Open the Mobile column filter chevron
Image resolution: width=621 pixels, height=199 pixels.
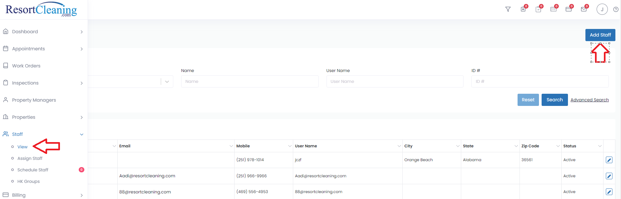[290, 146]
